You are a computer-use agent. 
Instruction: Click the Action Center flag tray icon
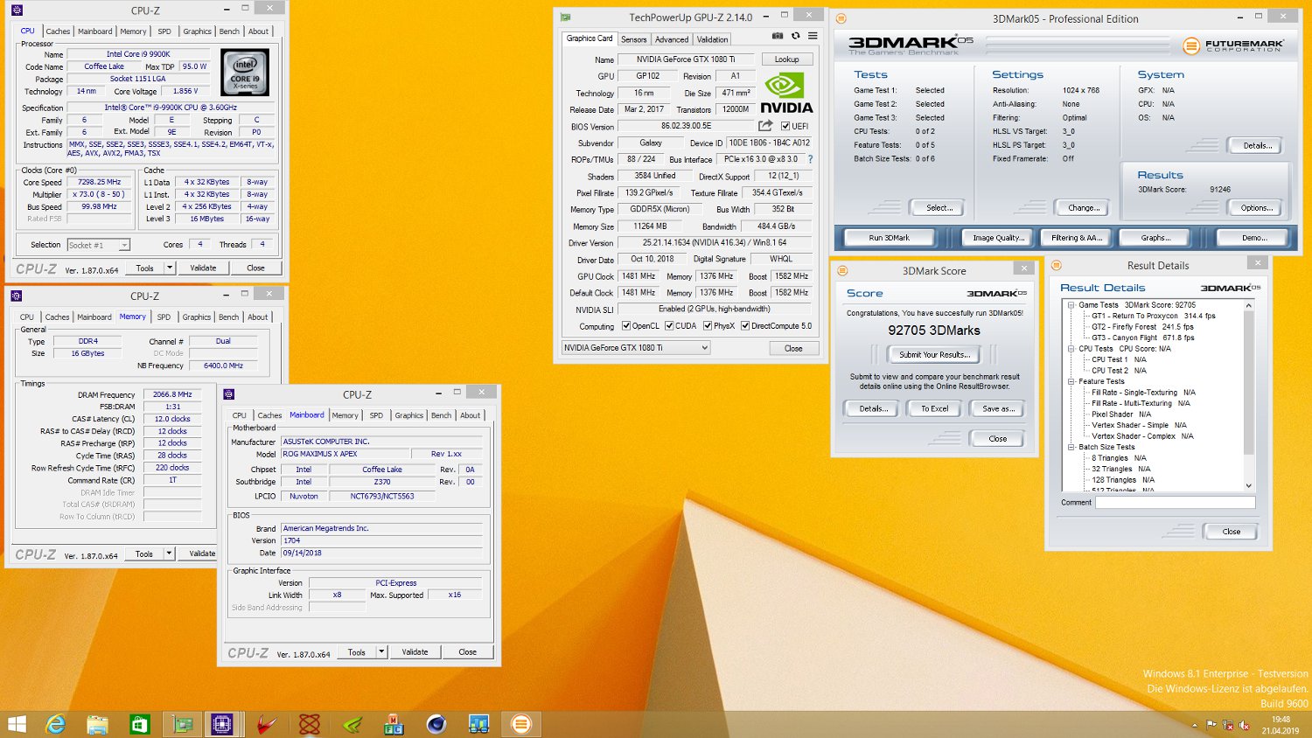[1211, 725]
